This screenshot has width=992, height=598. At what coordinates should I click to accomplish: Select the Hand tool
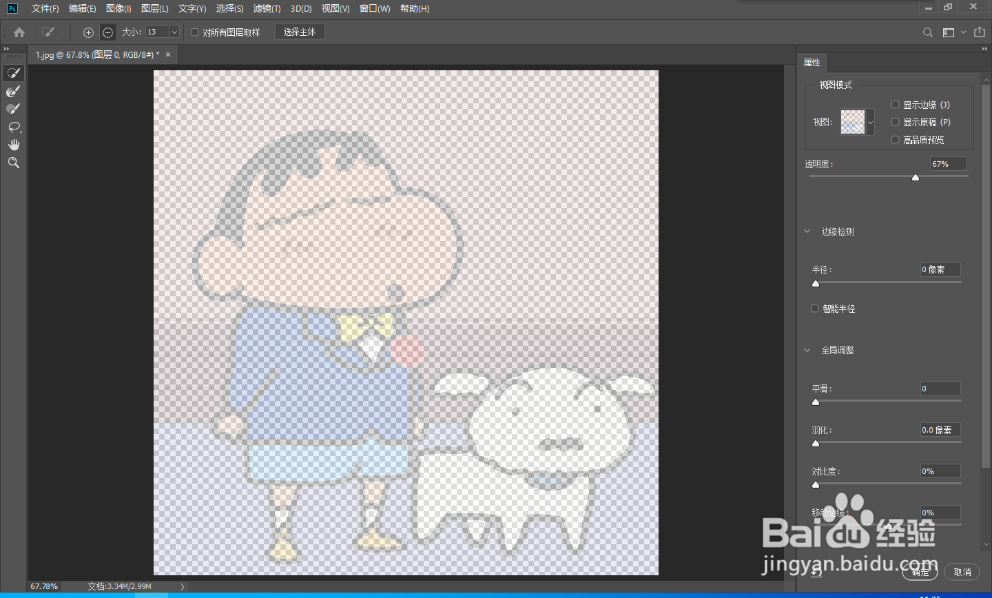coord(14,145)
